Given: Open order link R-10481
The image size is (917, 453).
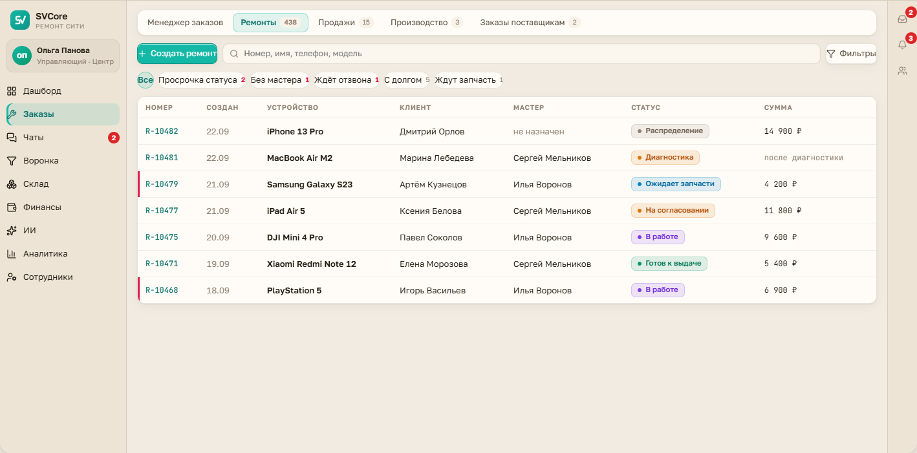Looking at the screenshot, I should click(x=162, y=158).
